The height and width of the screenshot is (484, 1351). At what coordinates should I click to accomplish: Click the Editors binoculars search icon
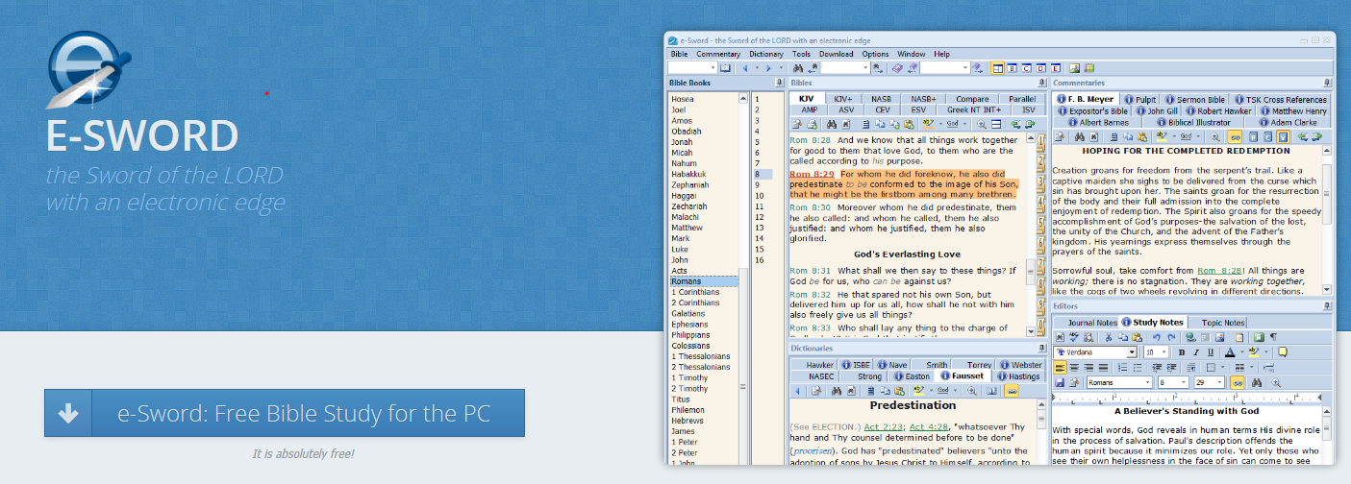(1256, 382)
